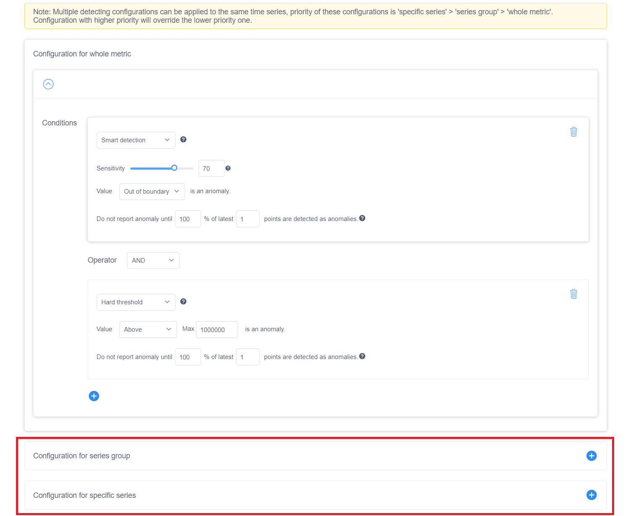Click the 'Configuration for specific series' heading
The image size is (631, 516).
pyautogui.click(x=85, y=495)
